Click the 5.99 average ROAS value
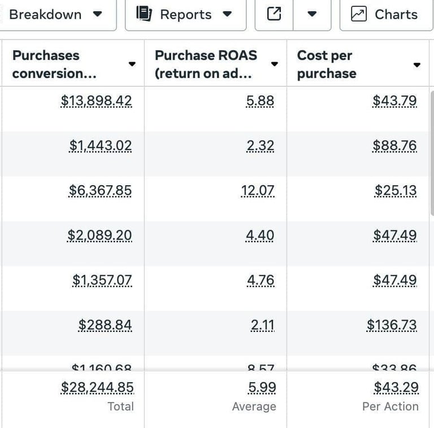The image size is (434, 428). pos(261,387)
